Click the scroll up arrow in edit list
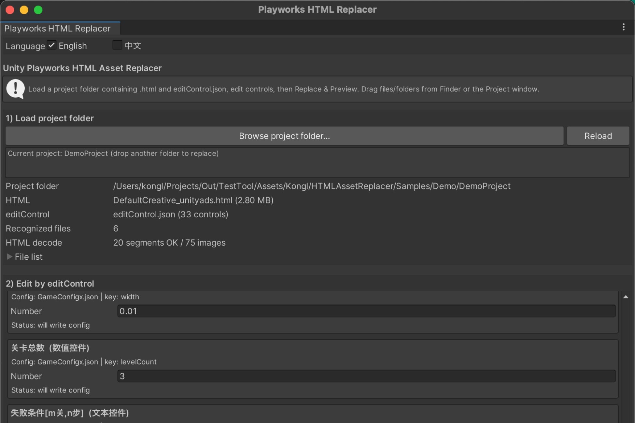Screen dimensions: 635x423 tap(626, 297)
